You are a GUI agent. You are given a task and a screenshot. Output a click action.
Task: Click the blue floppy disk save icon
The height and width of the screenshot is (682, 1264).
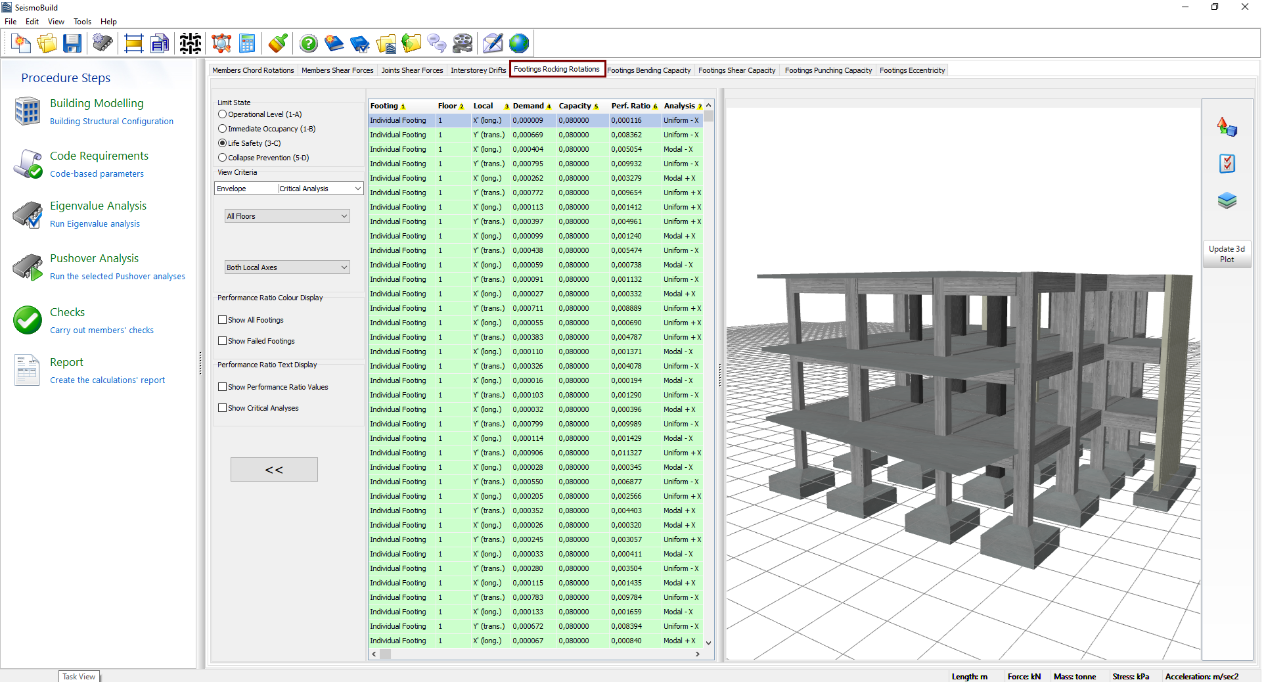click(72, 44)
